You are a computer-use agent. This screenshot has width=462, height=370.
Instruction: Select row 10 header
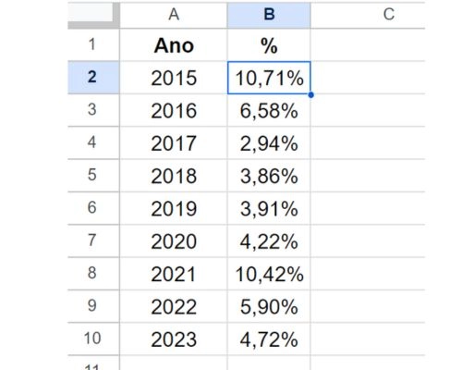pyautogui.click(x=93, y=339)
